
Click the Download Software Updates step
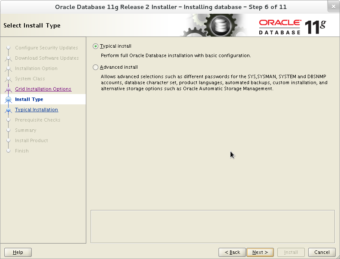coord(47,58)
